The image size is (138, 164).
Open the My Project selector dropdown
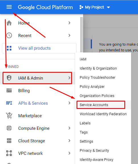point(95,7)
